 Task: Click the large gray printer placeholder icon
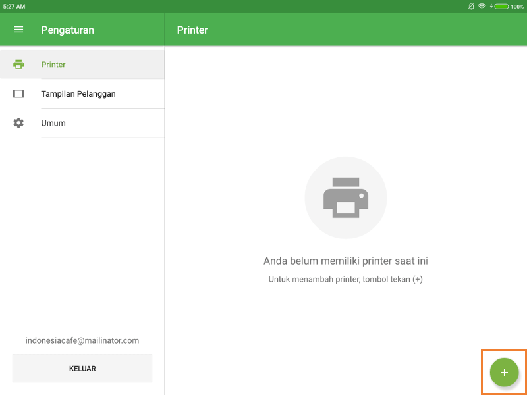pyautogui.click(x=345, y=197)
